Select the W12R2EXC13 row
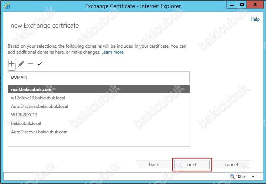266x184 pixels. 99,115
